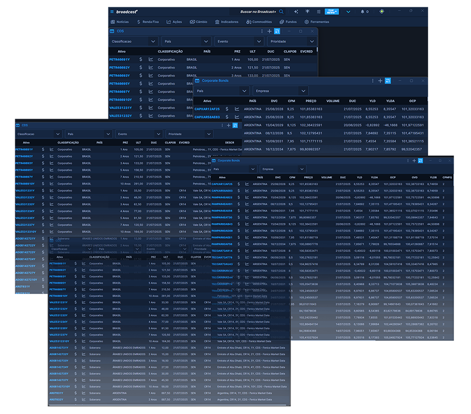Open options dots in main window CDS panel
The image size is (471, 414).
point(261,31)
